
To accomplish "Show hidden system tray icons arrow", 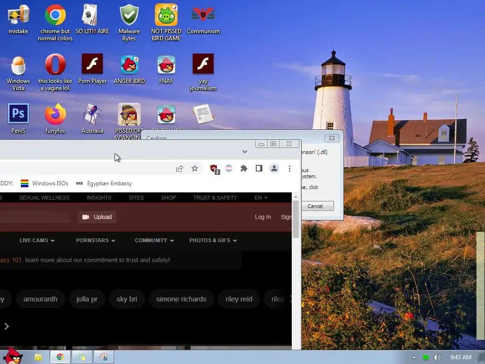I will click(414, 357).
